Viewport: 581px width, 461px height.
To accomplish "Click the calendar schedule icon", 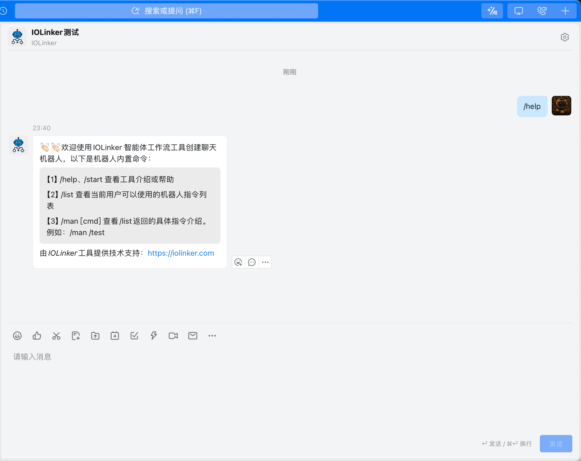I will (x=115, y=336).
